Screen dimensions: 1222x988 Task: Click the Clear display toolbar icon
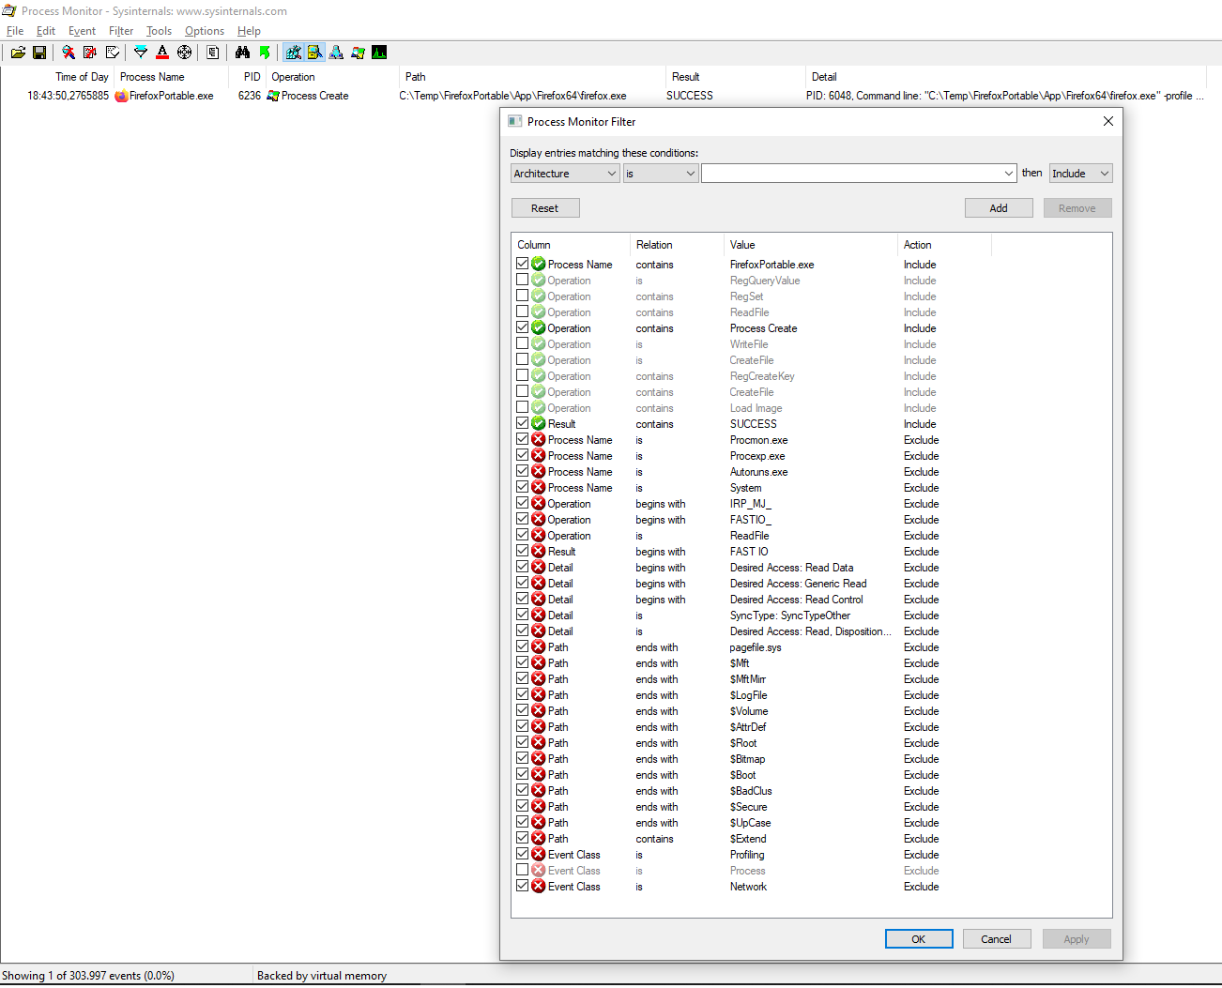click(113, 53)
